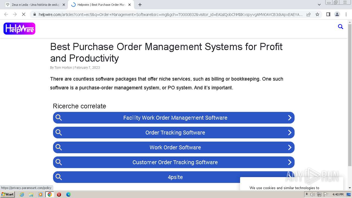
Task: Launch Internet Explorer from the taskbar
Action: click(x=22, y=194)
